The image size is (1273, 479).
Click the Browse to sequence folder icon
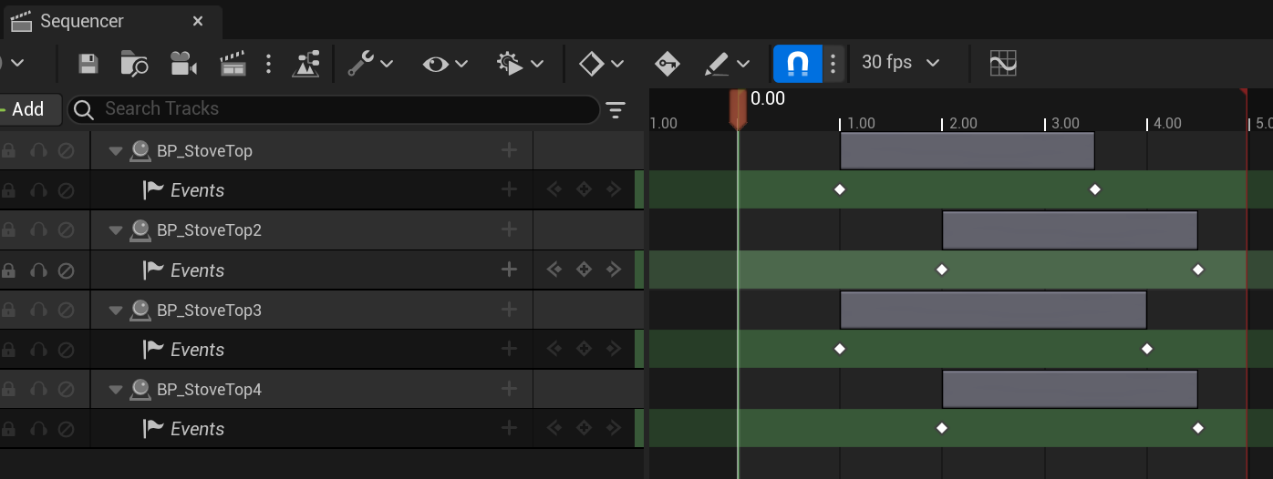pyautogui.click(x=134, y=64)
